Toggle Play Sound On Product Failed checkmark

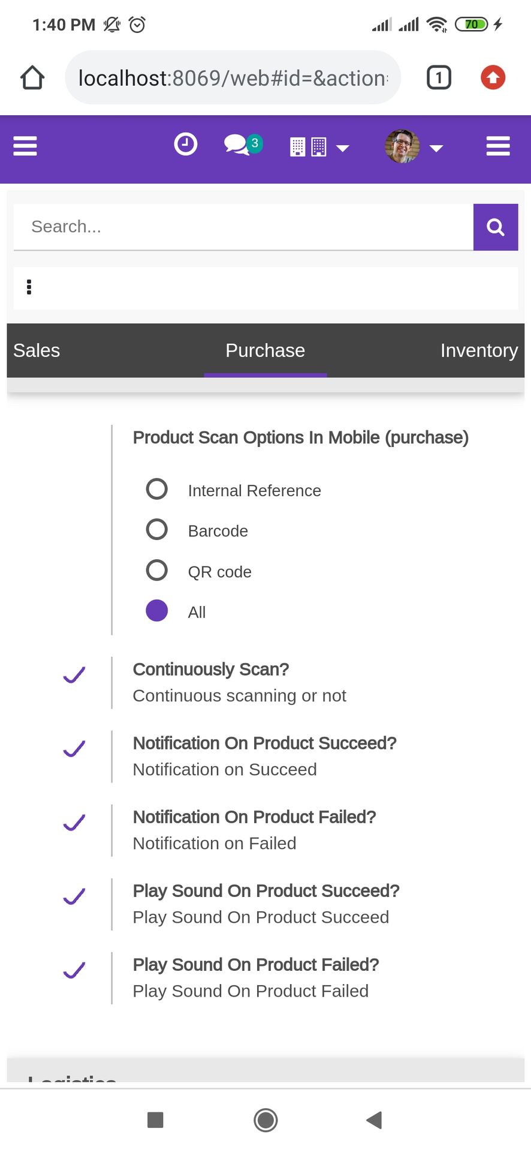[x=74, y=970]
